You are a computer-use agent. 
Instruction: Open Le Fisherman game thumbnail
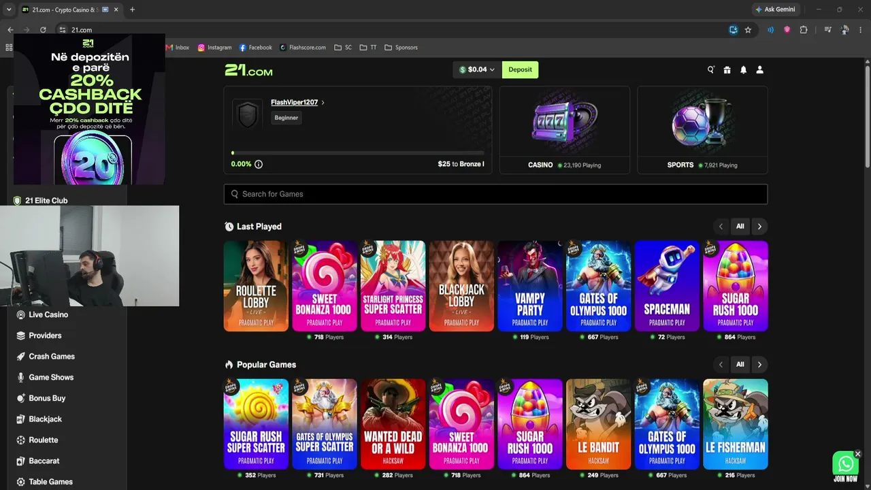point(736,424)
